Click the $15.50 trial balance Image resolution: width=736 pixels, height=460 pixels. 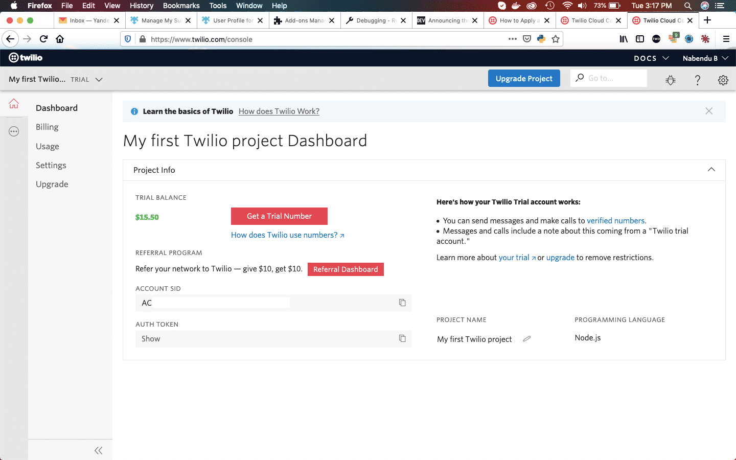pos(147,217)
